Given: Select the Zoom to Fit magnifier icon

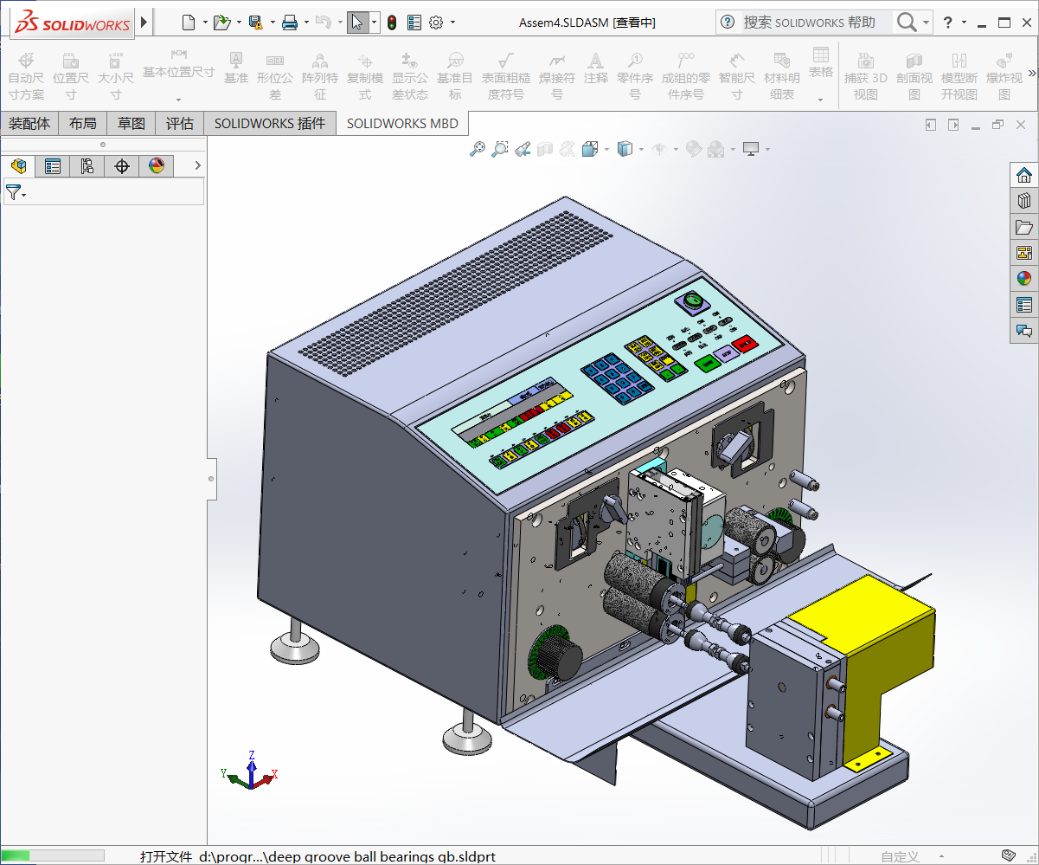Looking at the screenshot, I should (477, 149).
